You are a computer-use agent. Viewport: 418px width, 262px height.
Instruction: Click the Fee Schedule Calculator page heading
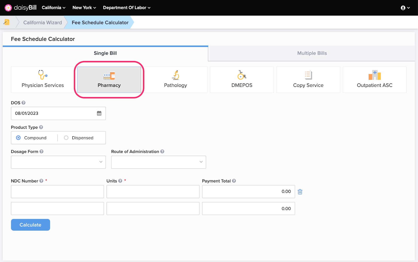[43, 39]
